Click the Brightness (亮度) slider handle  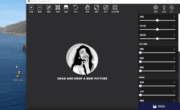tap(157, 20)
